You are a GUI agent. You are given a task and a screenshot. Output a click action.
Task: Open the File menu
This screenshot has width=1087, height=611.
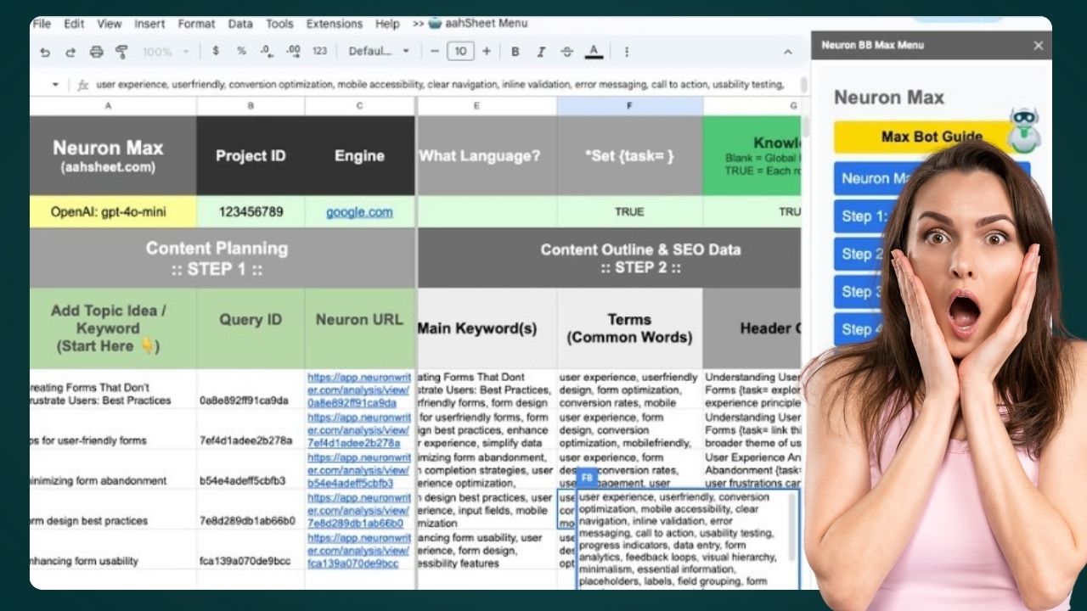(41, 24)
